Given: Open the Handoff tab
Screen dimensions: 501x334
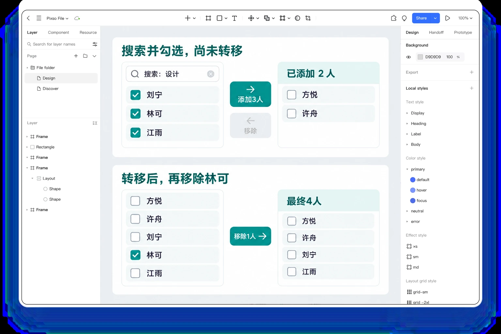Looking at the screenshot, I should 436,32.
